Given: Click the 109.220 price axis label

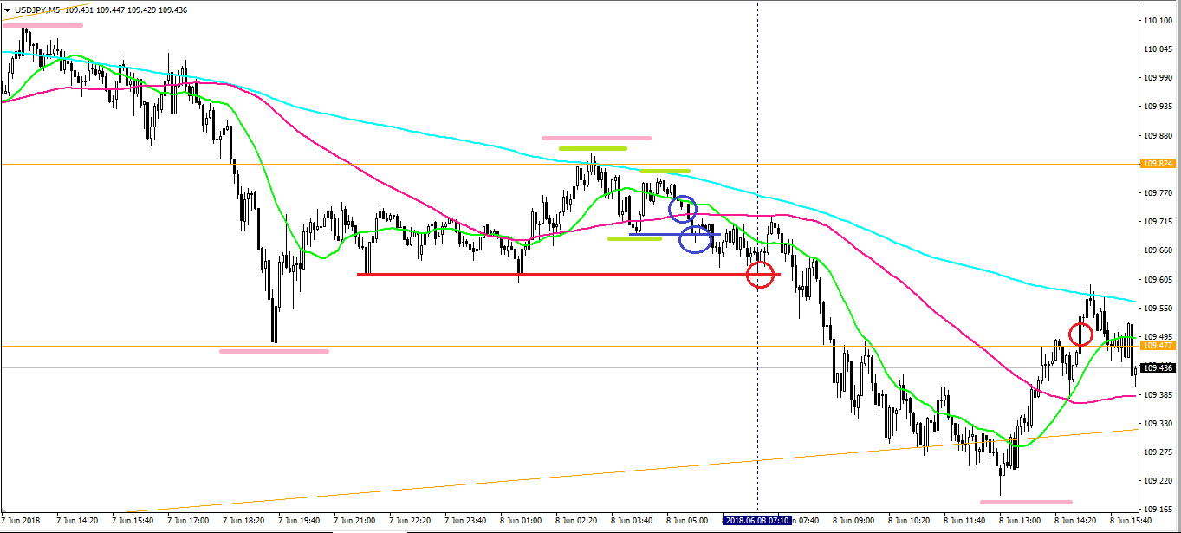Looking at the screenshot, I should pyautogui.click(x=1158, y=480).
